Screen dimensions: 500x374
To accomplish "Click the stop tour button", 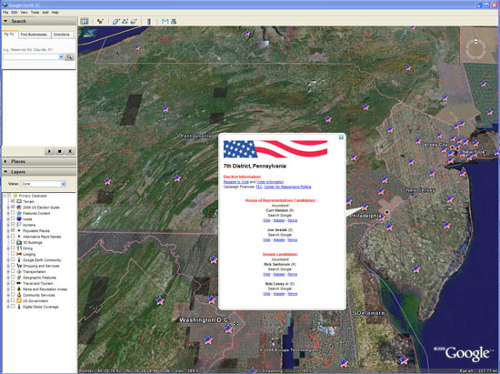I will (x=60, y=151).
